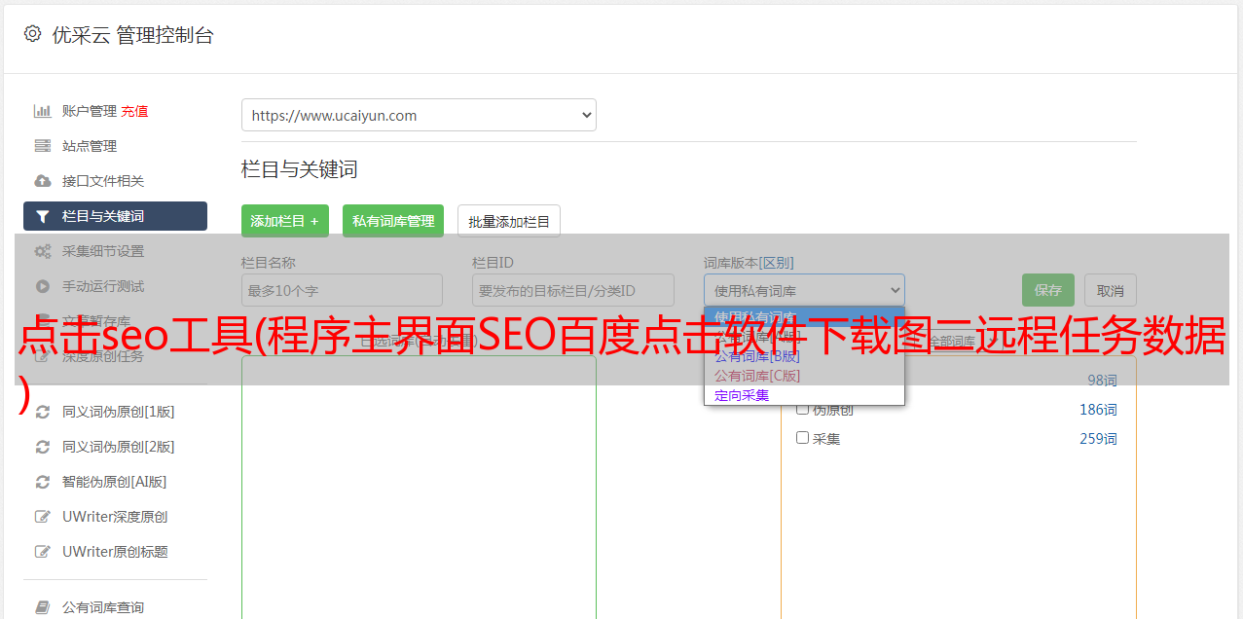Click the edit icon of UWriter深度原创
This screenshot has width=1243, height=619.
[x=42, y=517]
